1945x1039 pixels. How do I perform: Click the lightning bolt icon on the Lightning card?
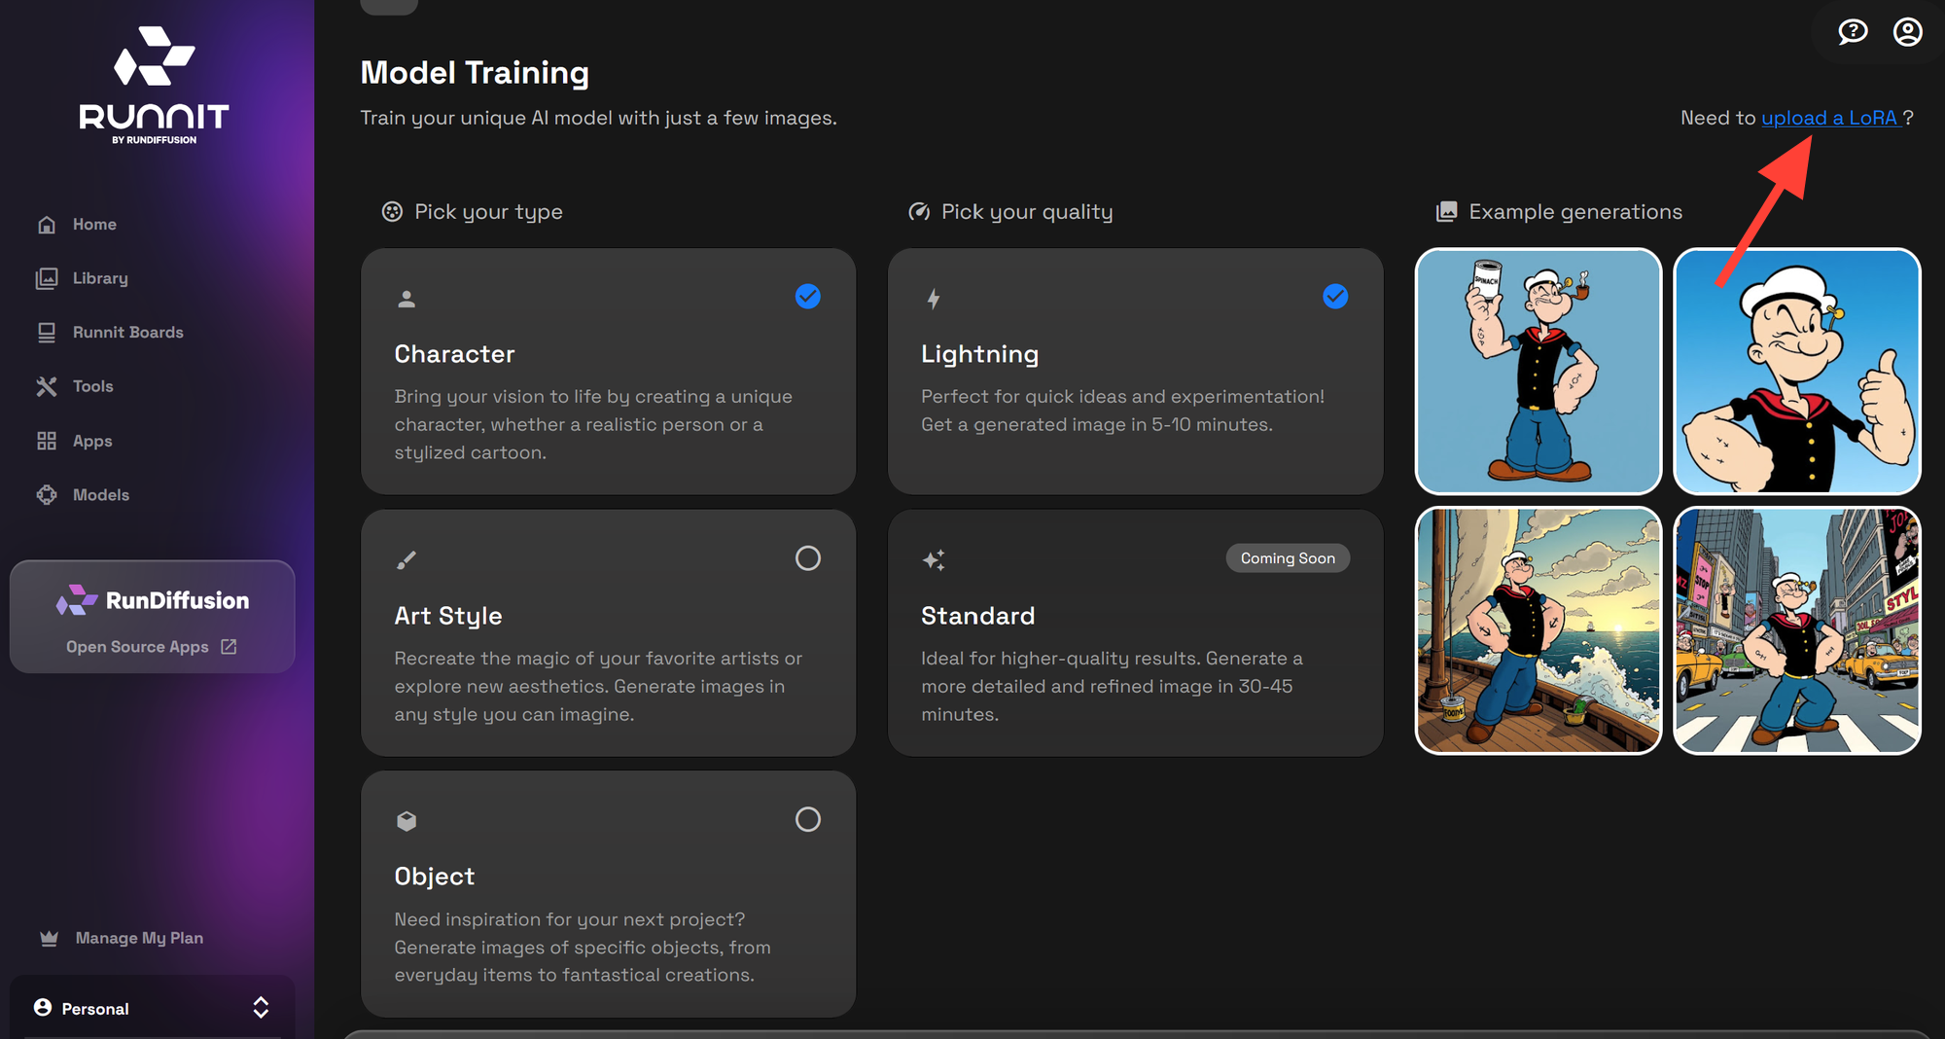(x=934, y=299)
